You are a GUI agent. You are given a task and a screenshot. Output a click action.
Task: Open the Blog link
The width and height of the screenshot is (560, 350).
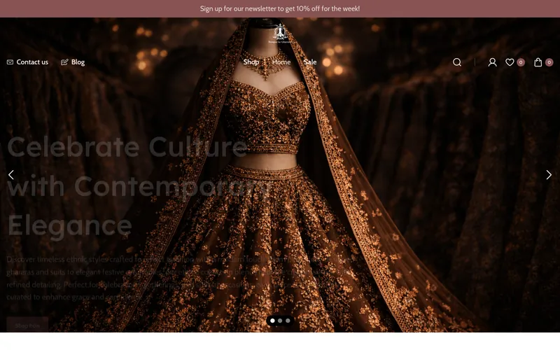pyautogui.click(x=78, y=62)
